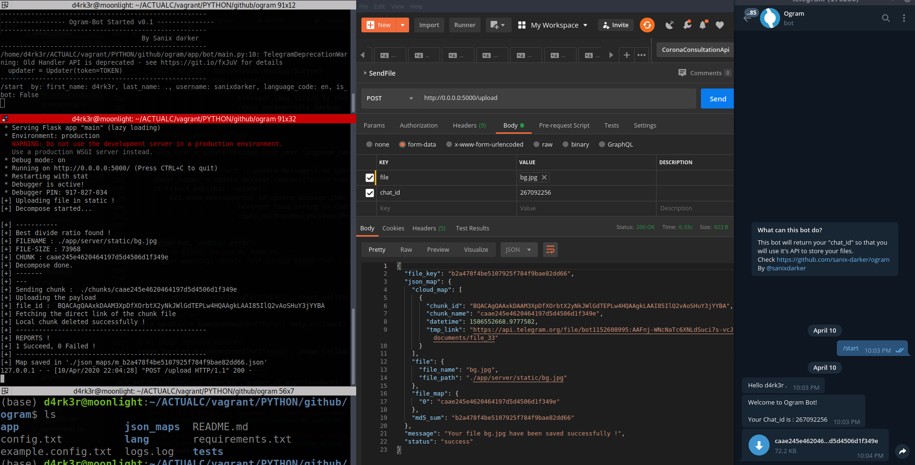Click the bottom terminal pane split icon

click(x=5, y=391)
